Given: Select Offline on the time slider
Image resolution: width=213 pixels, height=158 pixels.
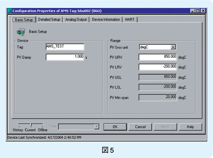Looking at the screenshot, I should pyautogui.click(x=43, y=130).
